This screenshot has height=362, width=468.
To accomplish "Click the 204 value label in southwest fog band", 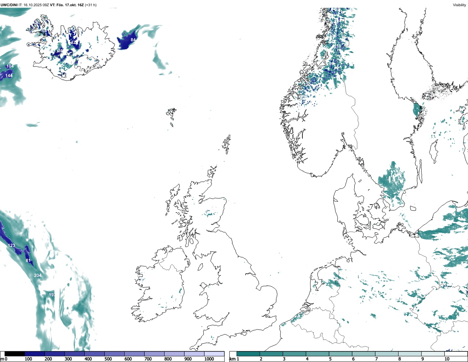I will (x=38, y=275).
